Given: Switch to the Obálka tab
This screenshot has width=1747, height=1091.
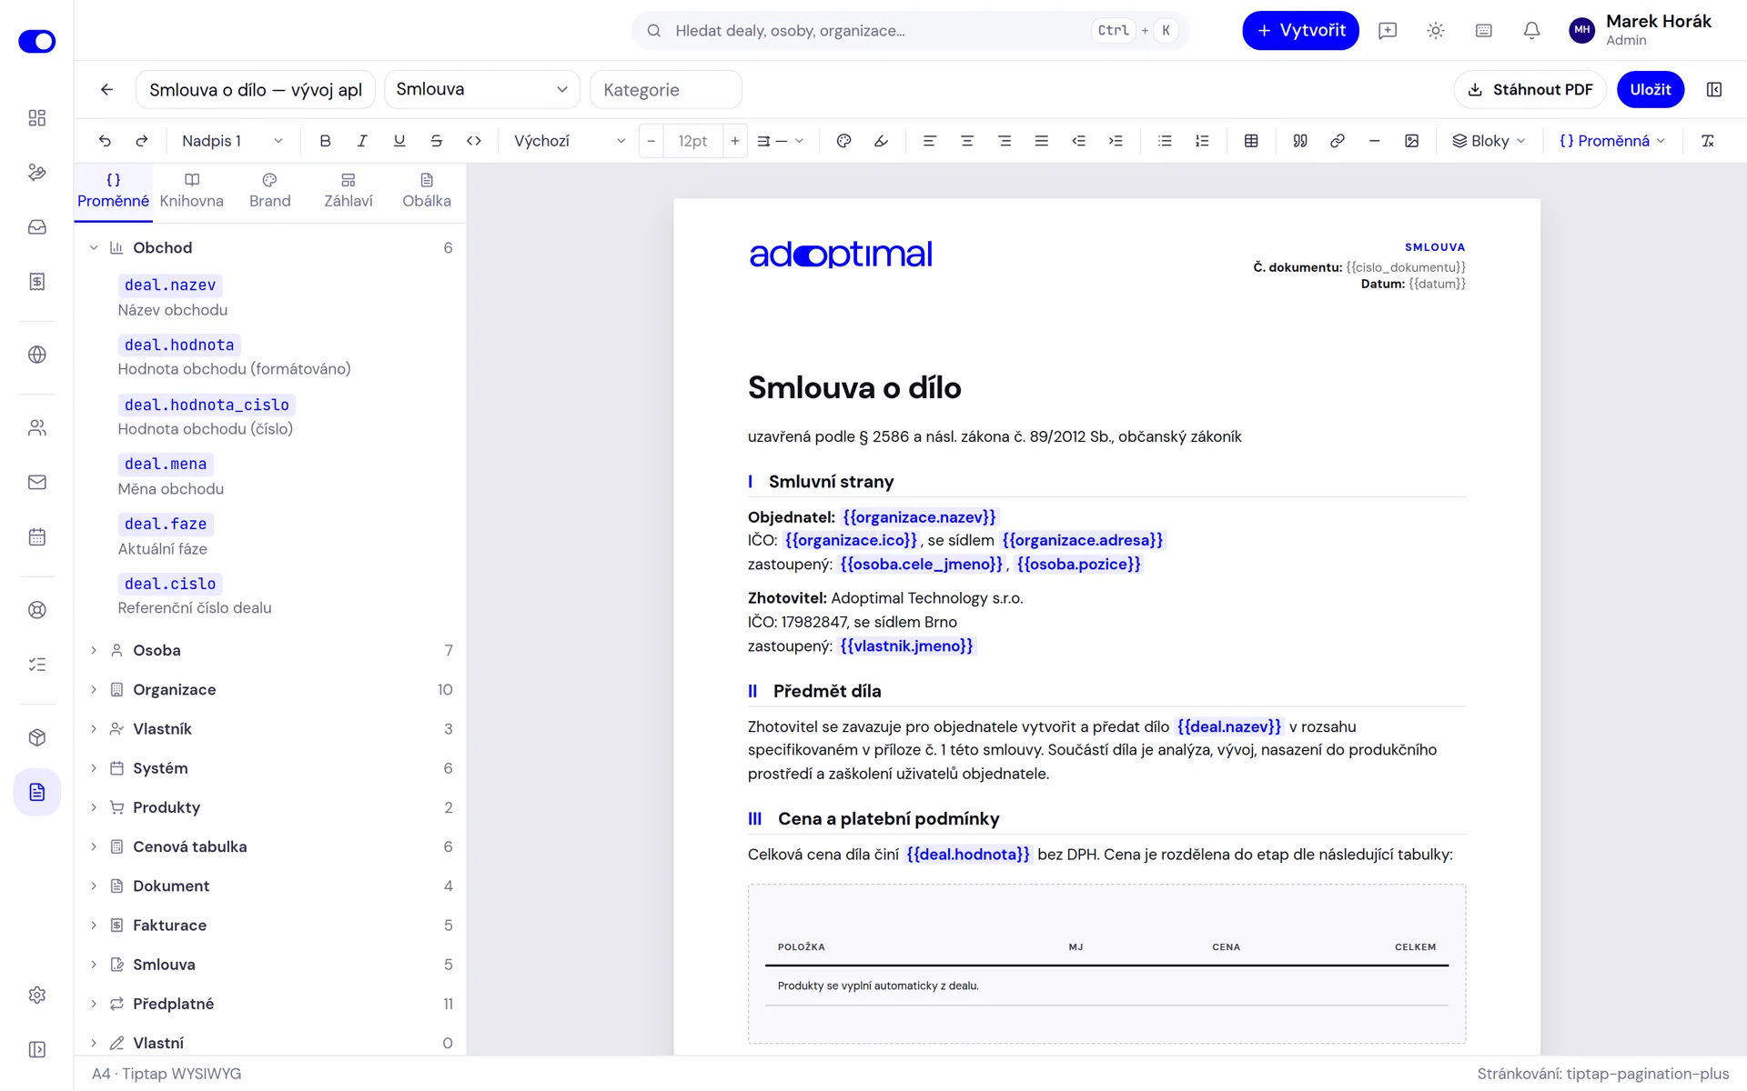Looking at the screenshot, I should tap(427, 191).
